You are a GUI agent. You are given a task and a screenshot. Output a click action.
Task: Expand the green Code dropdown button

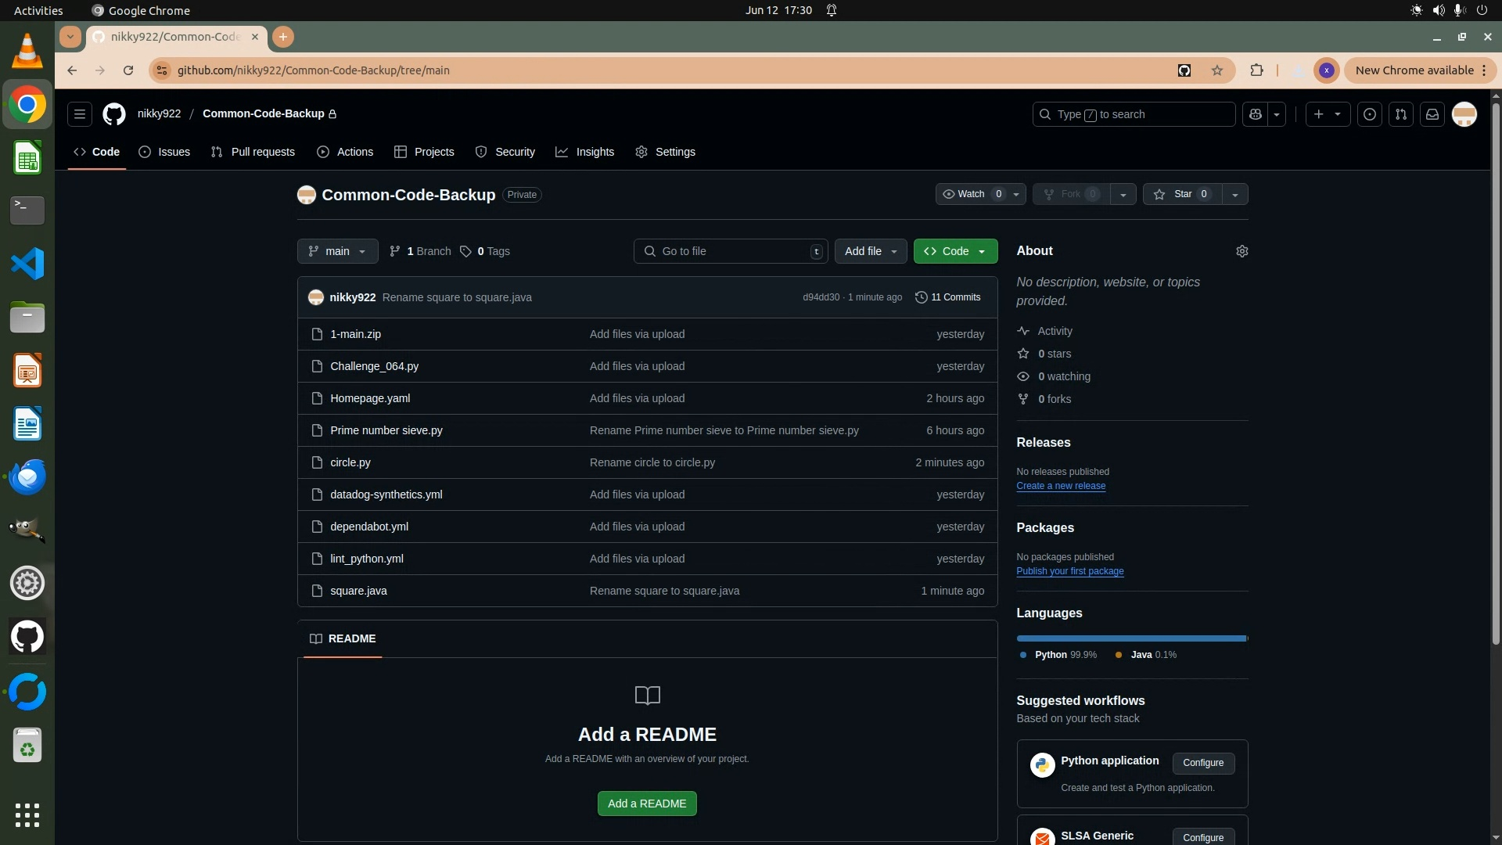point(955,251)
